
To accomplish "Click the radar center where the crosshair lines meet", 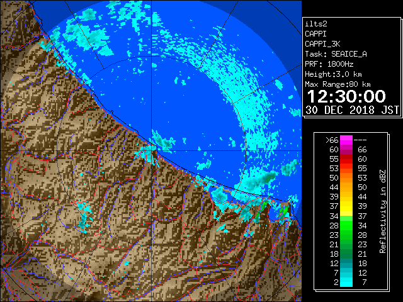I will click(151, 151).
